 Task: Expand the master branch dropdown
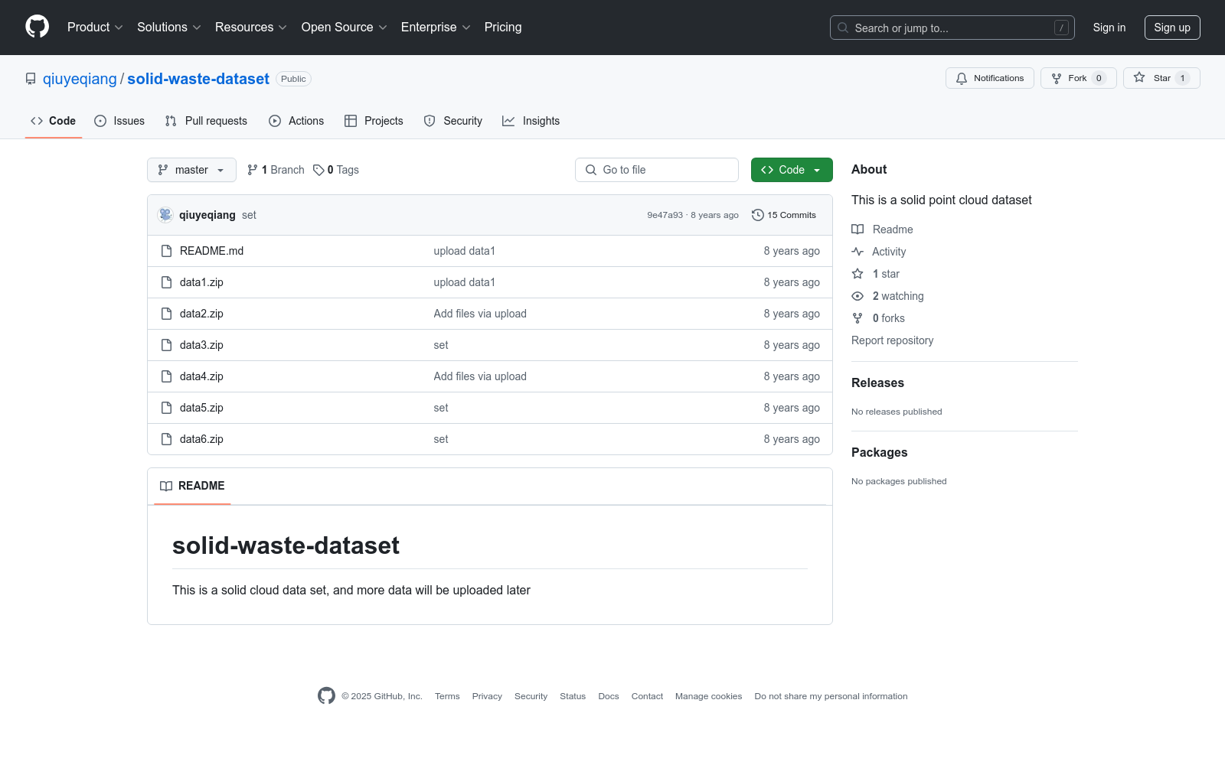tap(191, 170)
